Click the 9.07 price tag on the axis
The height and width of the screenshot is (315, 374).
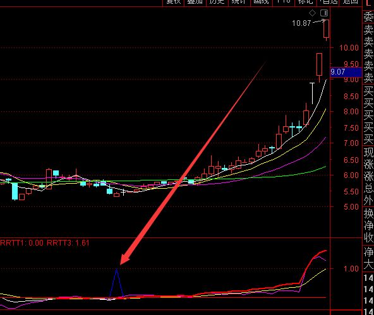click(x=346, y=72)
